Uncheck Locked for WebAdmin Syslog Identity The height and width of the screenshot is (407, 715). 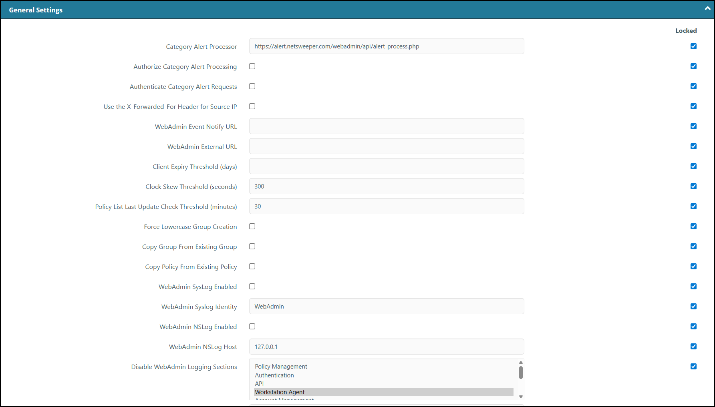(693, 307)
